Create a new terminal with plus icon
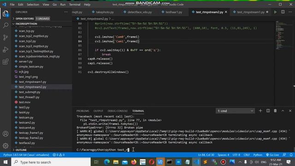Viewport: 295px width, 166px height. point(260,111)
